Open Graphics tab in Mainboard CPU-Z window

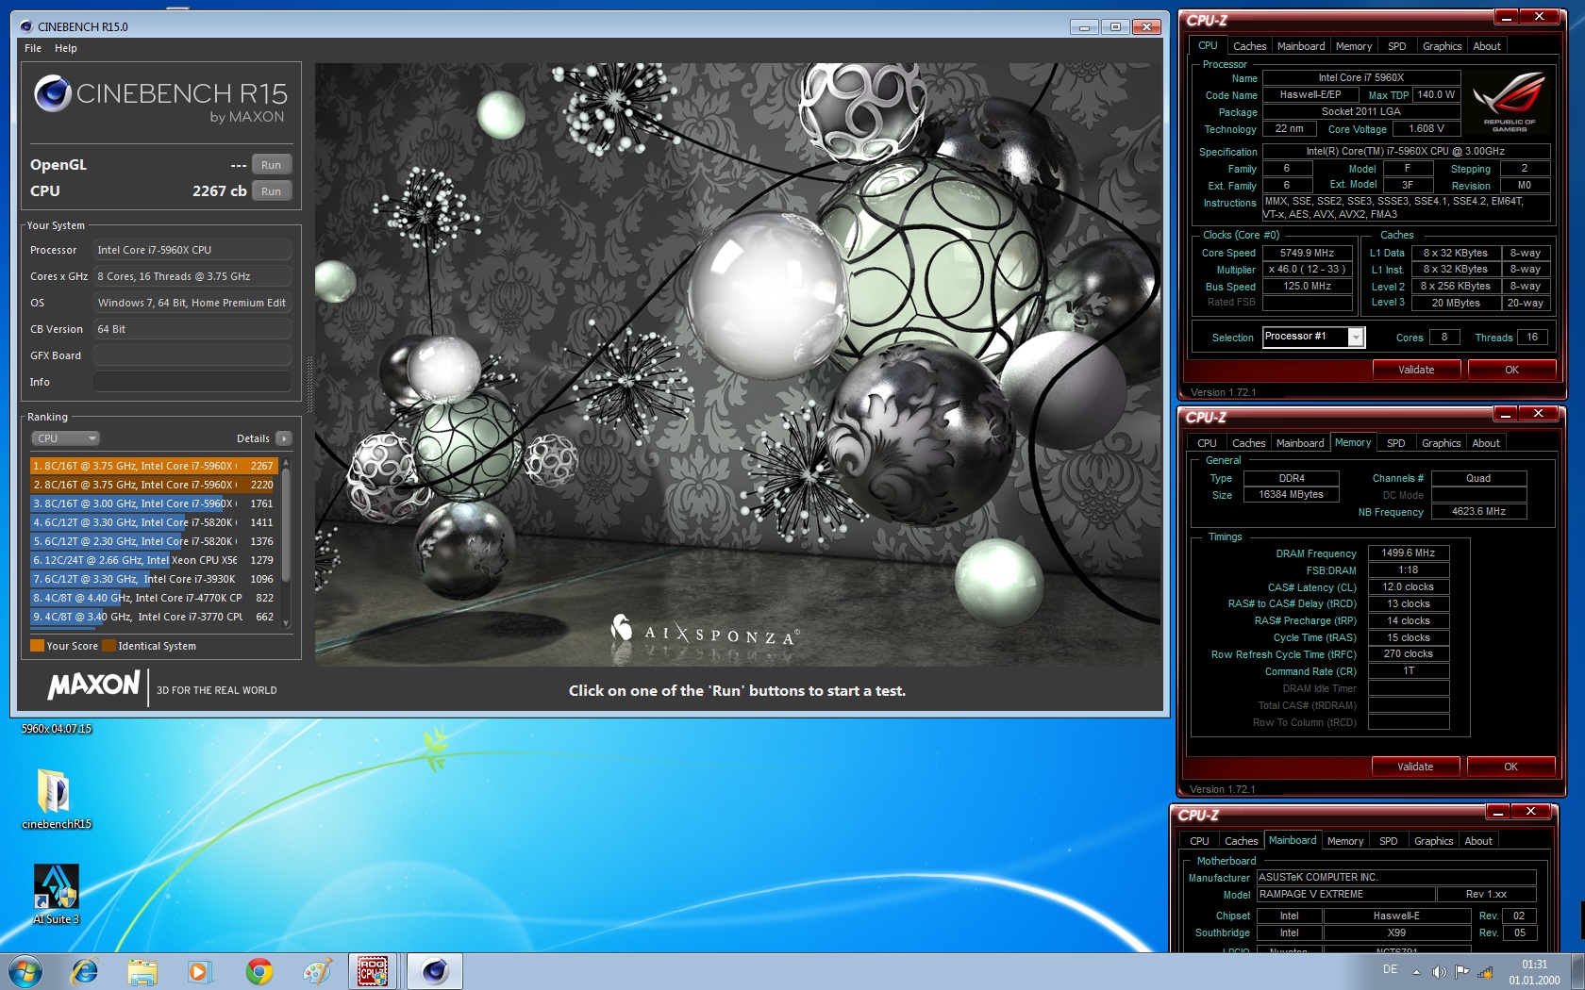(1433, 841)
